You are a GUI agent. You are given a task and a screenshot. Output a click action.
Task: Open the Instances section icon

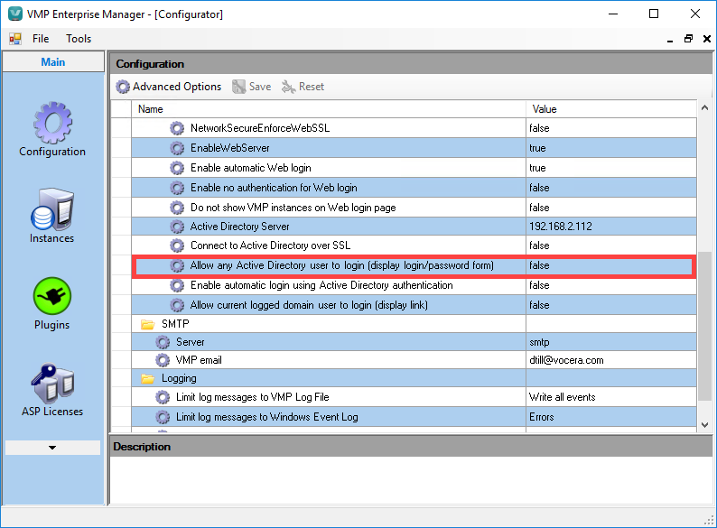coord(52,209)
